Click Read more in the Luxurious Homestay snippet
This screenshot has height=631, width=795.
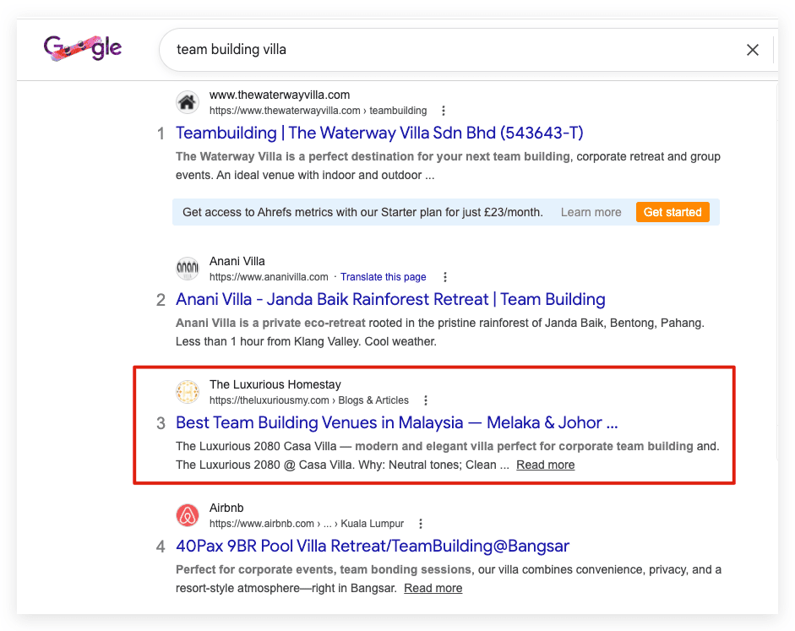545,465
